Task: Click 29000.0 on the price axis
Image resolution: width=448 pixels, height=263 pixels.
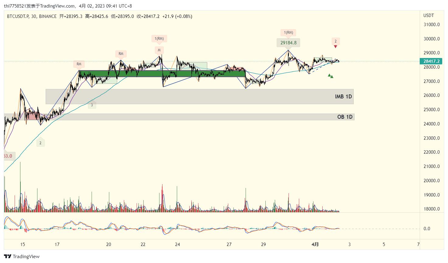Action: 432,53
